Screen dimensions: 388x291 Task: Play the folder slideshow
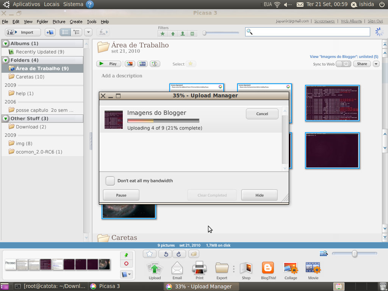tap(109, 64)
